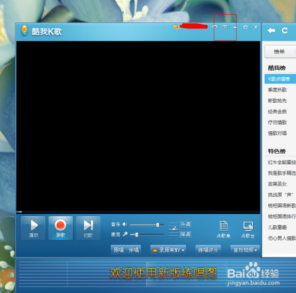Switch to 伴唱 accompaniment mode
Viewport: 296px width, 293px height.
click(134, 250)
